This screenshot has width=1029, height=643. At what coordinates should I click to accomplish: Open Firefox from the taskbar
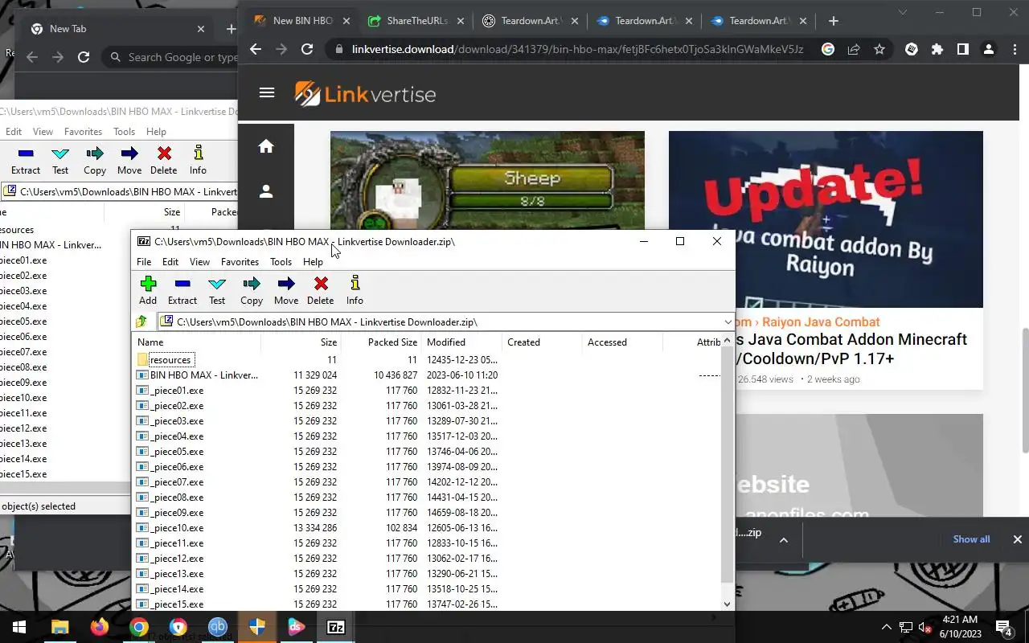pos(100,627)
